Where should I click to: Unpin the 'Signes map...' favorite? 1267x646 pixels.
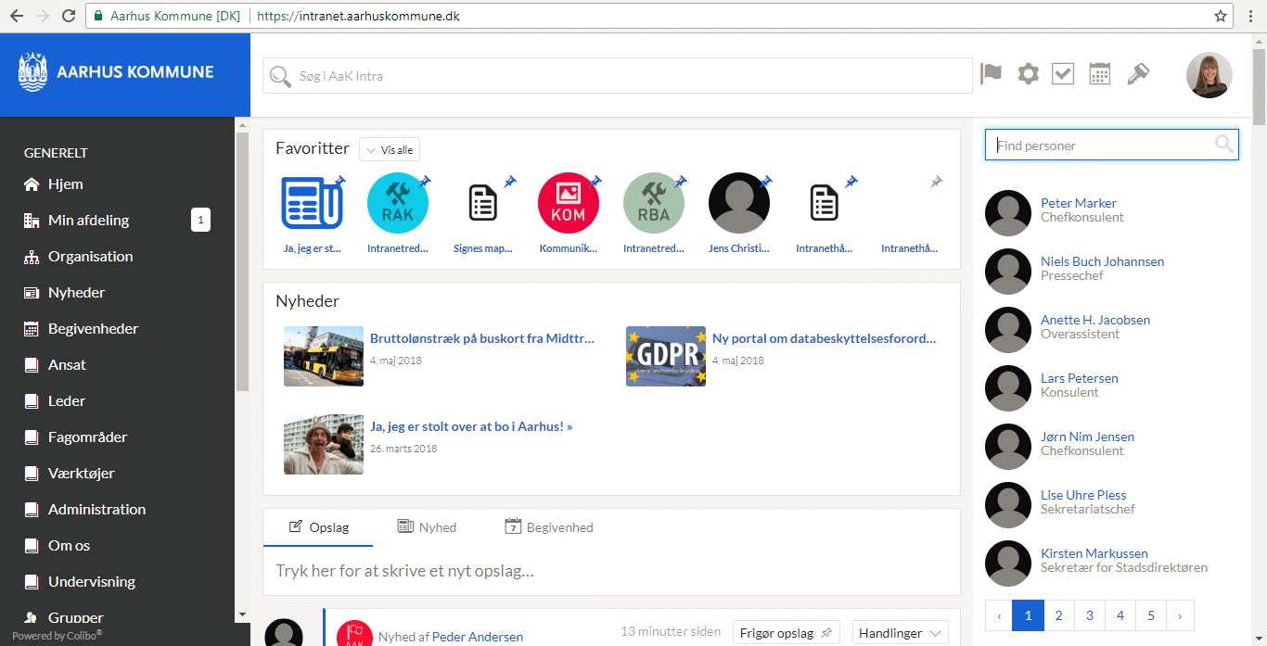coord(510,182)
